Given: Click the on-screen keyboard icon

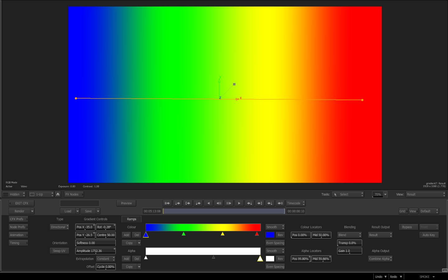Looking at the screenshot, I should (x=445, y=270).
